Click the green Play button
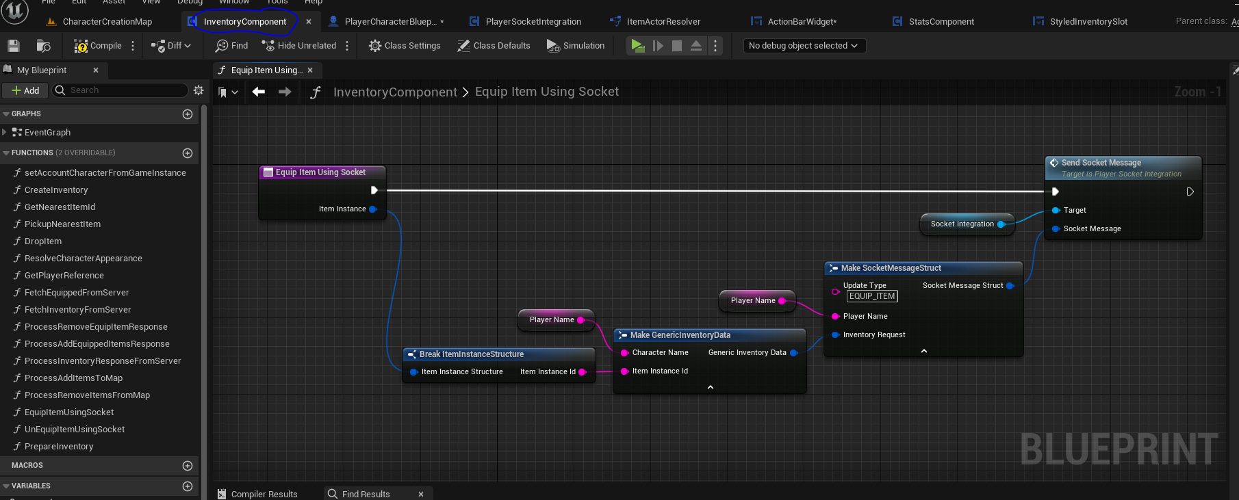1239x500 pixels. pyautogui.click(x=638, y=46)
